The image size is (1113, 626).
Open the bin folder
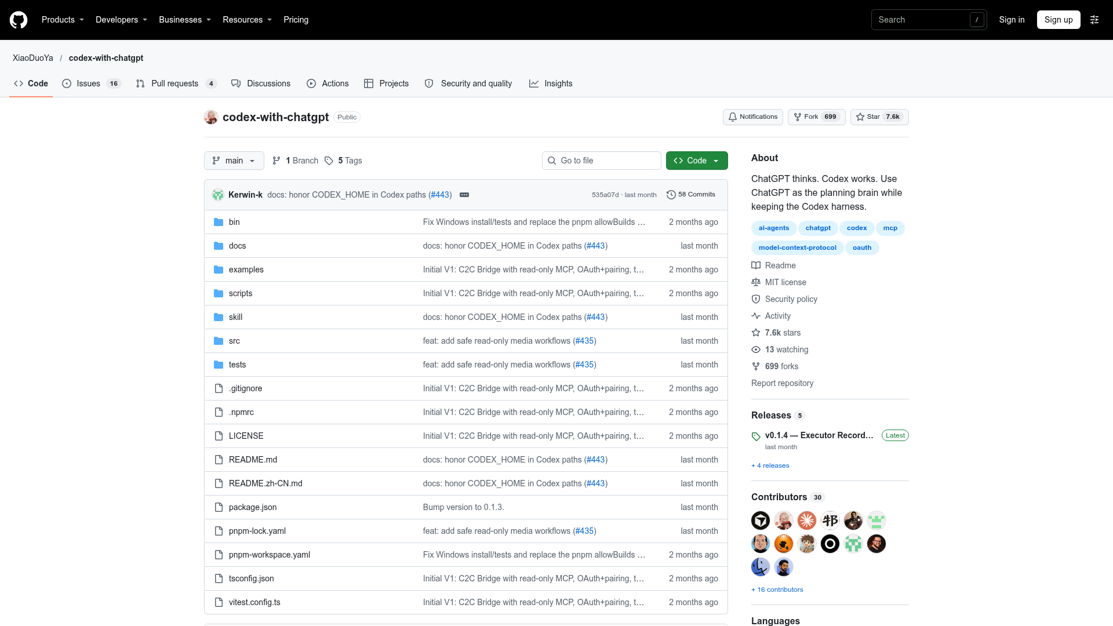click(234, 222)
